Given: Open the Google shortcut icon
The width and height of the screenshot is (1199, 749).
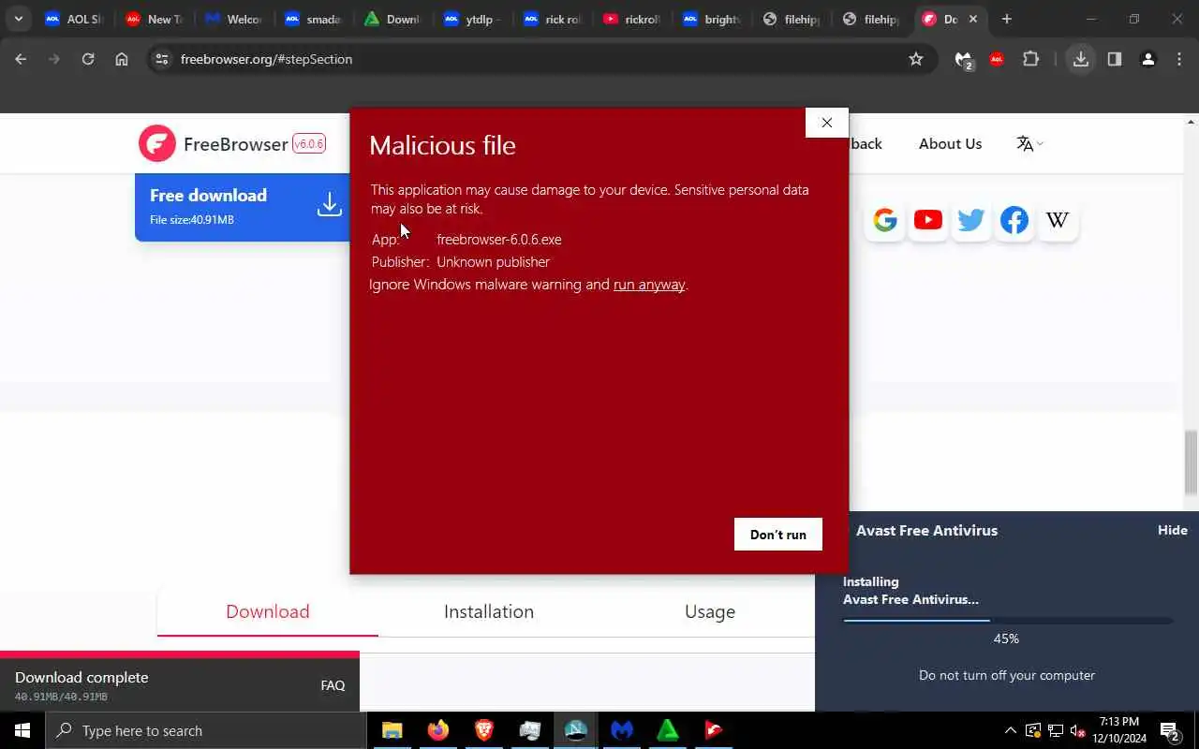Looking at the screenshot, I should coord(885,220).
